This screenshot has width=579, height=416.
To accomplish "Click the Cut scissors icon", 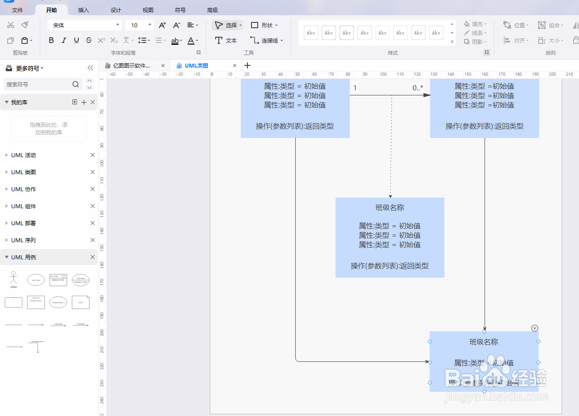I will click(11, 25).
